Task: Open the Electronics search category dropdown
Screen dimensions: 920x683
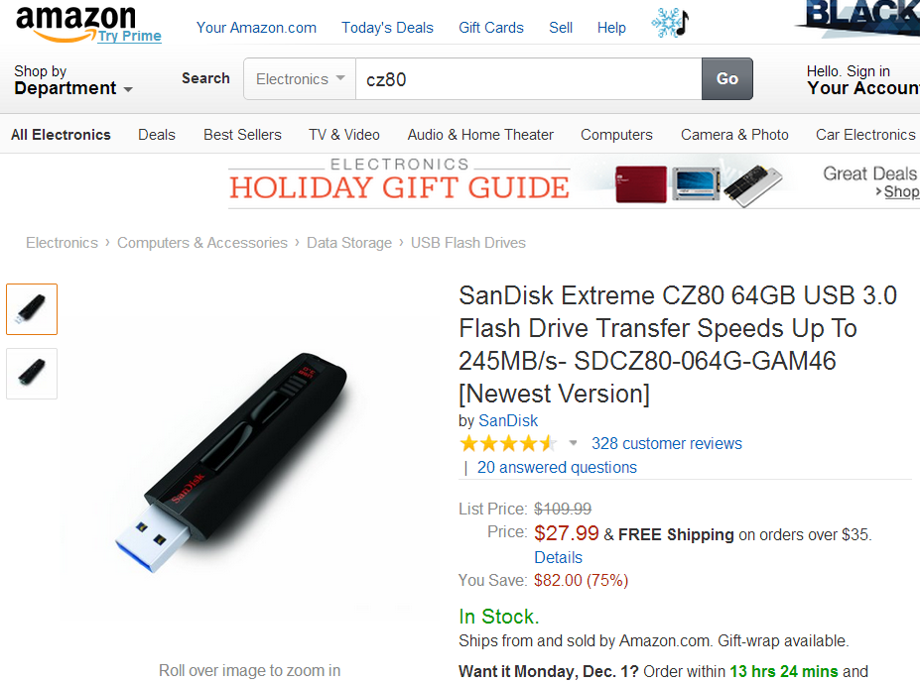Action: coord(300,78)
